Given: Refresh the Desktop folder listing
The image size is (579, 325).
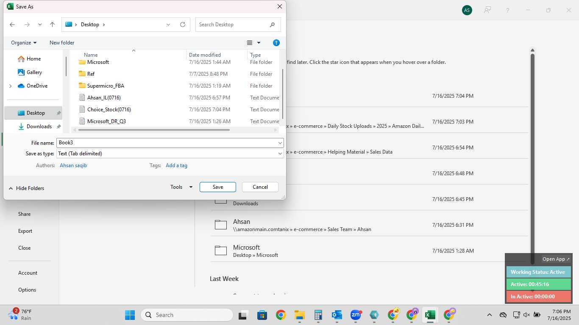Looking at the screenshot, I should pyautogui.click(x=183, y=25).
